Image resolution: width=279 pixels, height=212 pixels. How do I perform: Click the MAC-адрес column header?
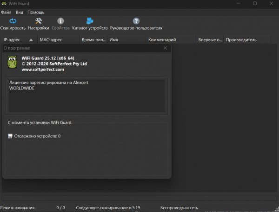pyautogui.click(x=58, y=40)
